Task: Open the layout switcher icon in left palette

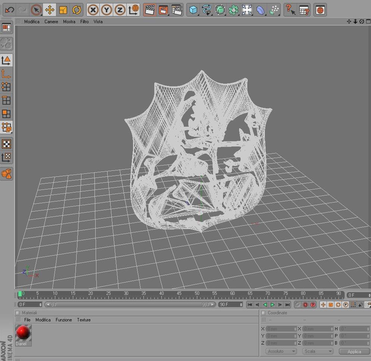Action: (6, 28)
